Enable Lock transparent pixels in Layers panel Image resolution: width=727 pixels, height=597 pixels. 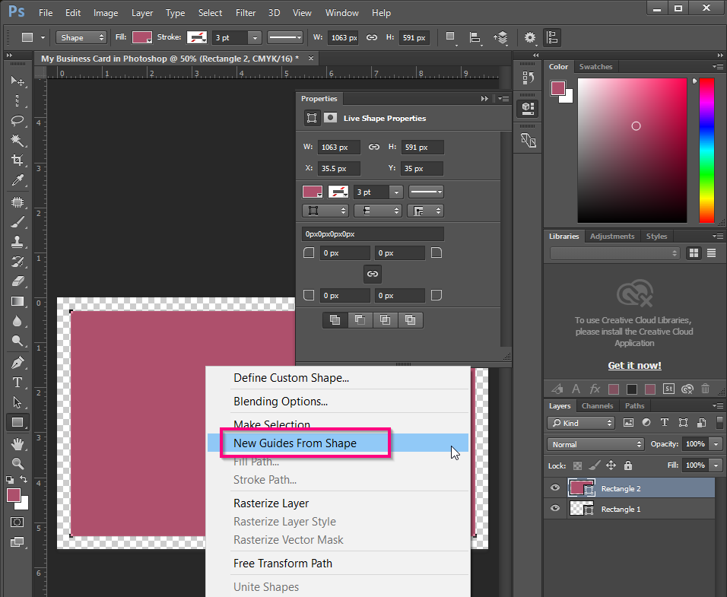(x=576, y=465)
